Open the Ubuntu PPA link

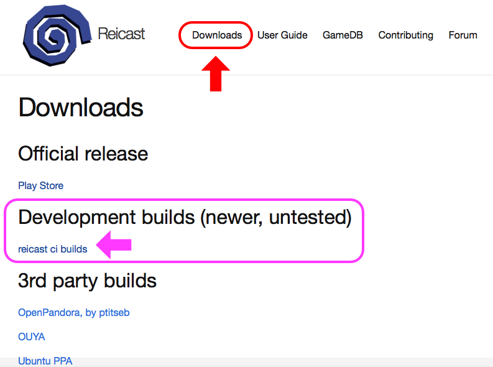(x=45, y=361)
